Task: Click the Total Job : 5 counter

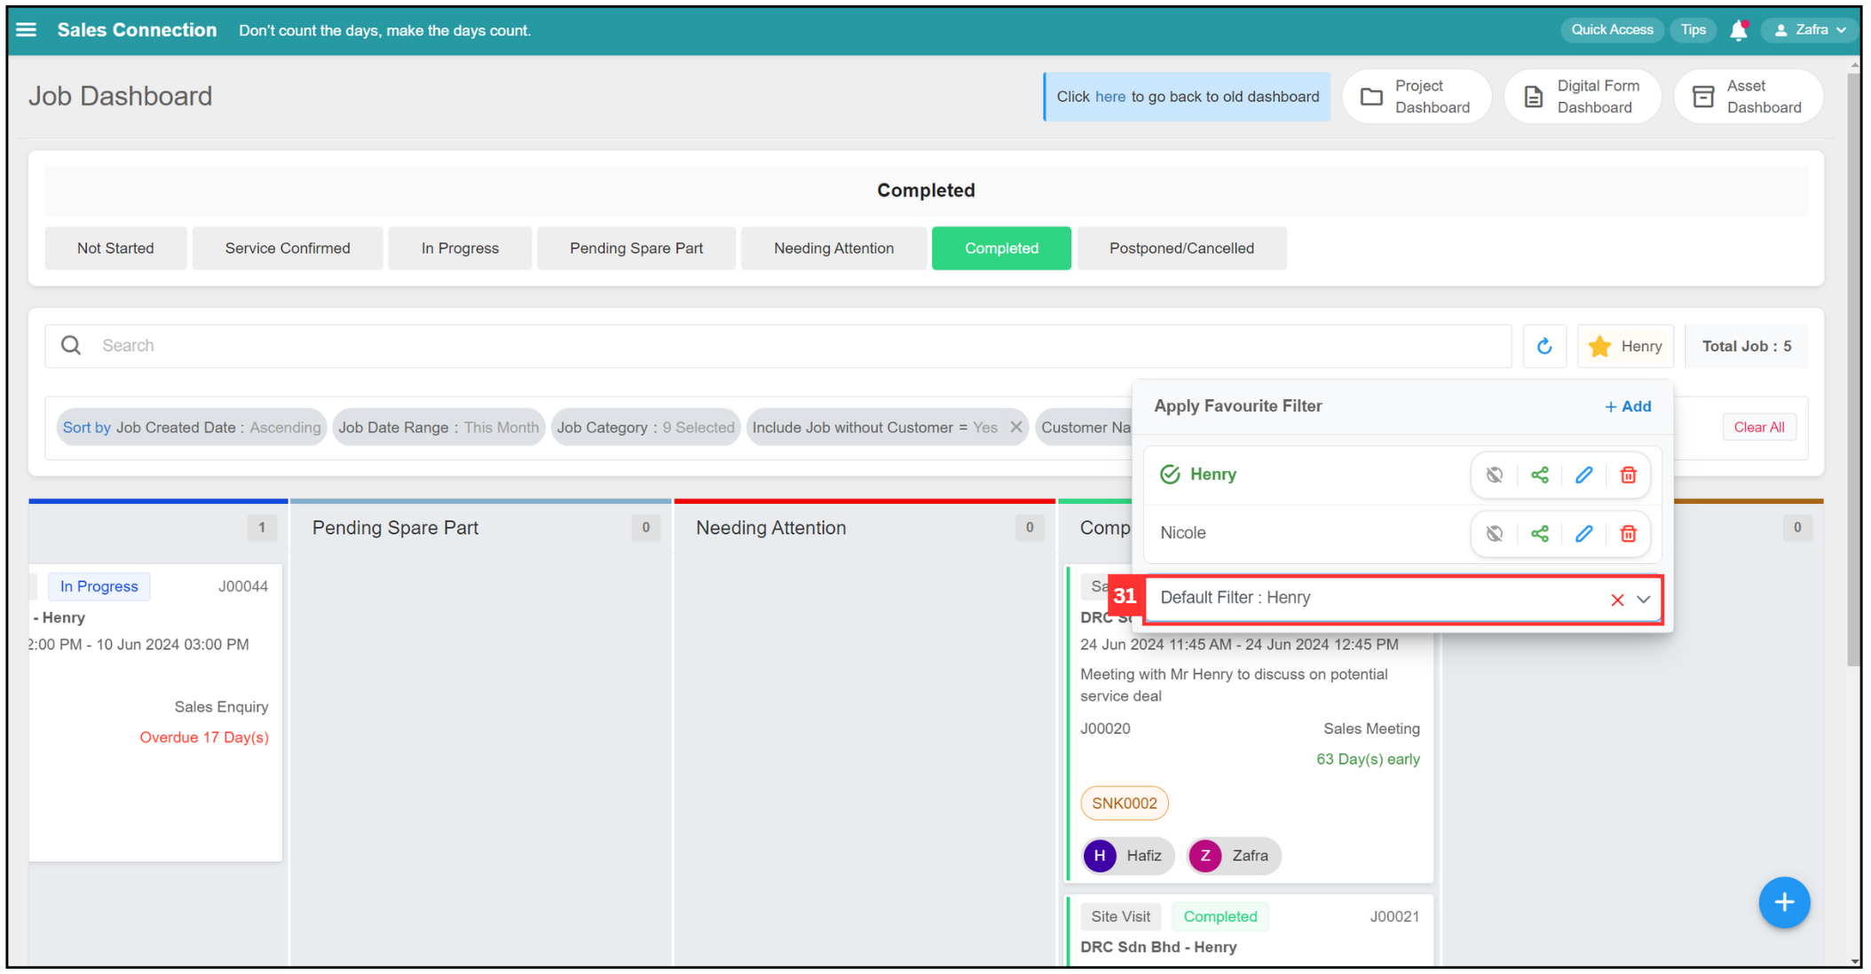Action: (x=1746, y=346)
